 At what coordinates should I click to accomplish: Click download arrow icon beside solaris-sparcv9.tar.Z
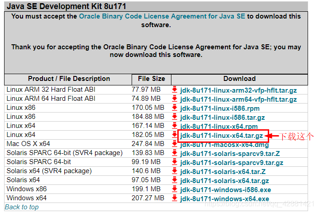tap(175, 153)
